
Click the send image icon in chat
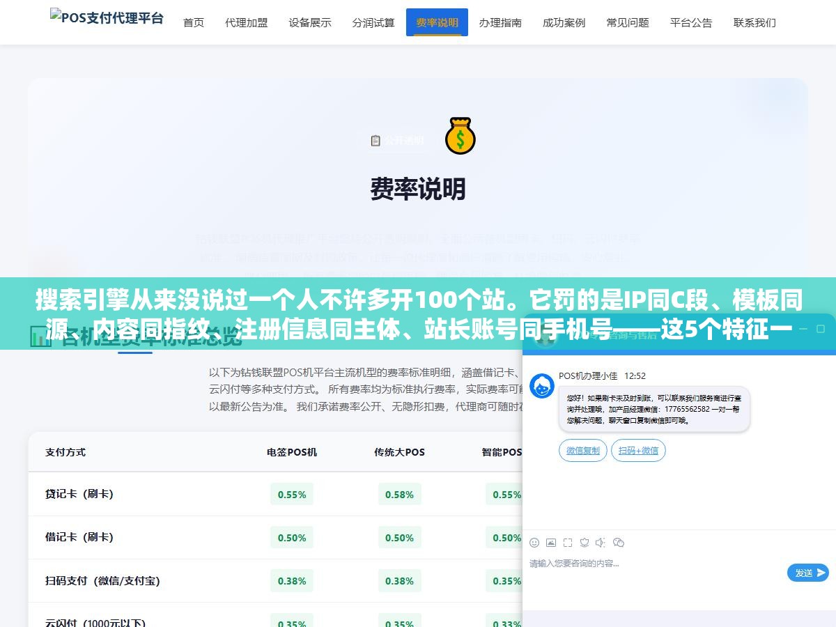click(x=551, y=542)
